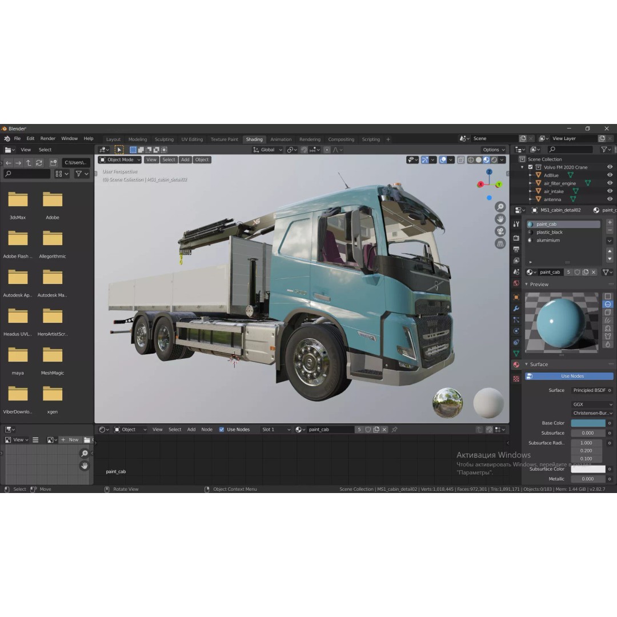617x617 pixels.
Task: Hide Volvo FM 2020 Crane with eye icon
Action: (610, 167)
